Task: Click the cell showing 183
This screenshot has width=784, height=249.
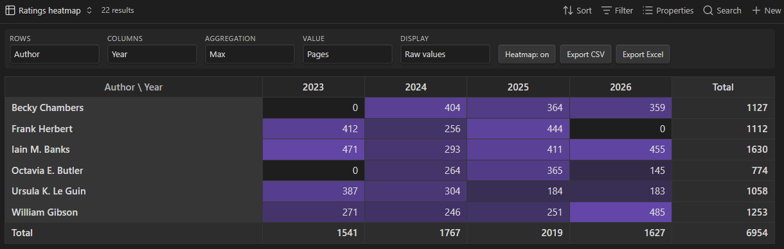Action: (621, 191)
